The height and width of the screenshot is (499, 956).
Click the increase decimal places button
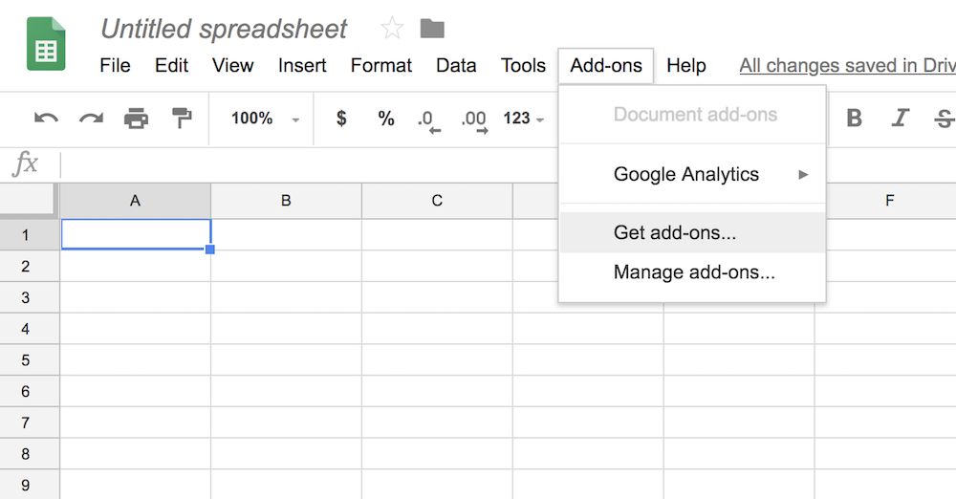click(474, 119)
